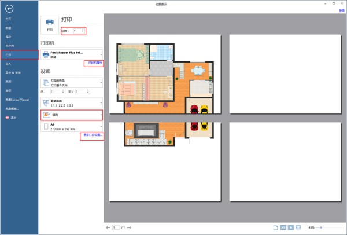This screenshot has height=235, width=347.
Task: Select Print in left sidebar menu
Action: (x=8, y=54)
